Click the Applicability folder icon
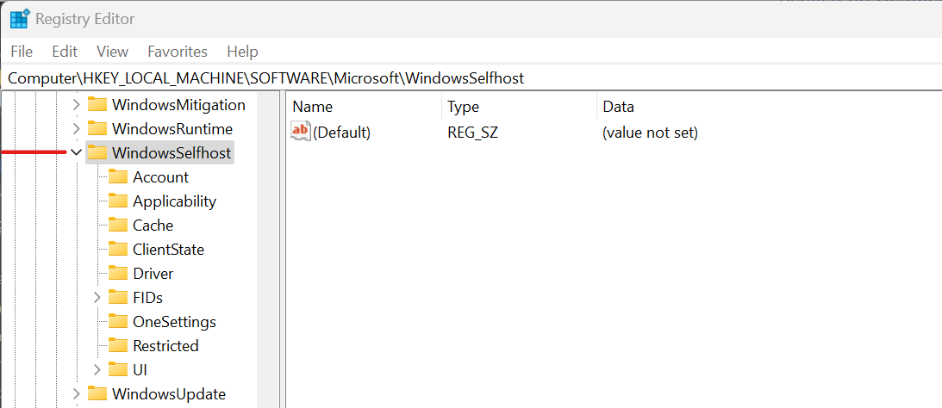The height and width of the screenshot is (408, 942). point(118,201)
